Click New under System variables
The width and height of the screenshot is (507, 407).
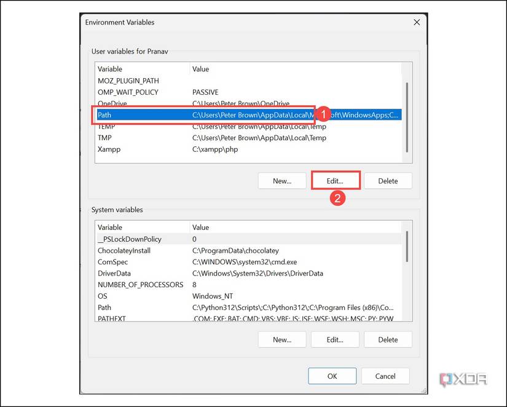pyautogui.click(x=282, y=340)
